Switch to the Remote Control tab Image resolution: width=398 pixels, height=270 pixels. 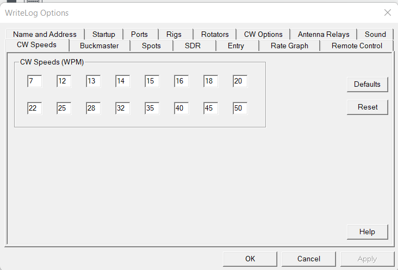tap(357, 46)
